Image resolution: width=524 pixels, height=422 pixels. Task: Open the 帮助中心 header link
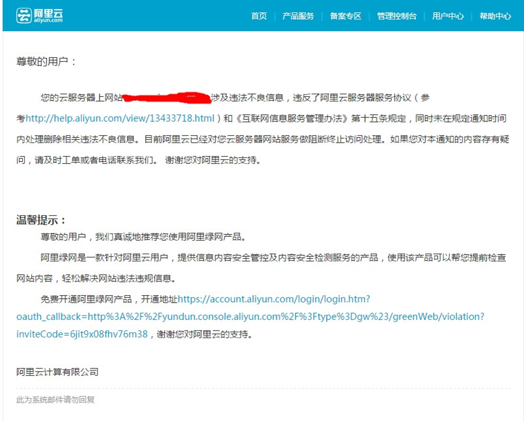pyautogui.click(x=495, y=16)
